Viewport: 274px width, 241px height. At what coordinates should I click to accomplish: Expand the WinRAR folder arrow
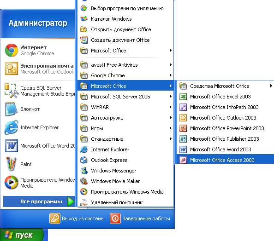(x=171, y=107)
